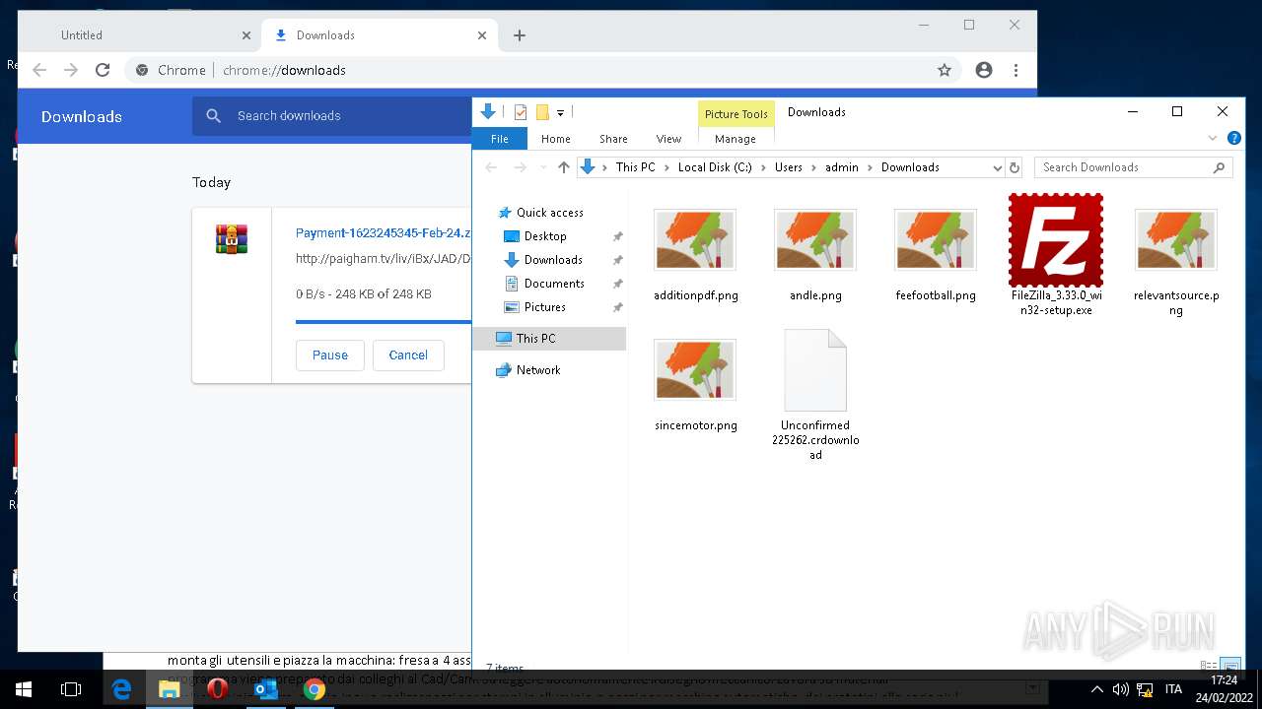This screenshot has width=1262, height=709.
Task: Open the Payment-1623245345-Feb-24 download link
Action: (x=383, y=233)
